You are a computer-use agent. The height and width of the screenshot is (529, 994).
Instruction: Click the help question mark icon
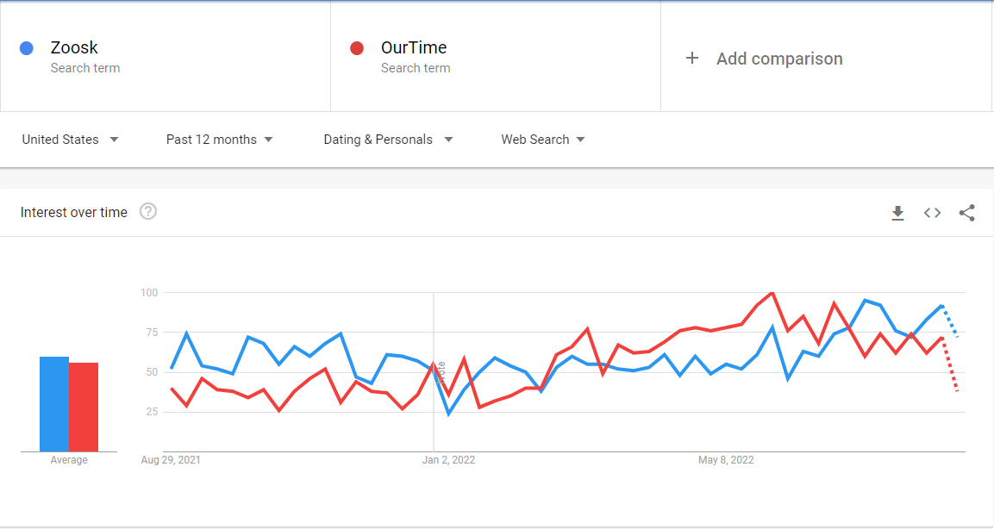click(148, 212)
